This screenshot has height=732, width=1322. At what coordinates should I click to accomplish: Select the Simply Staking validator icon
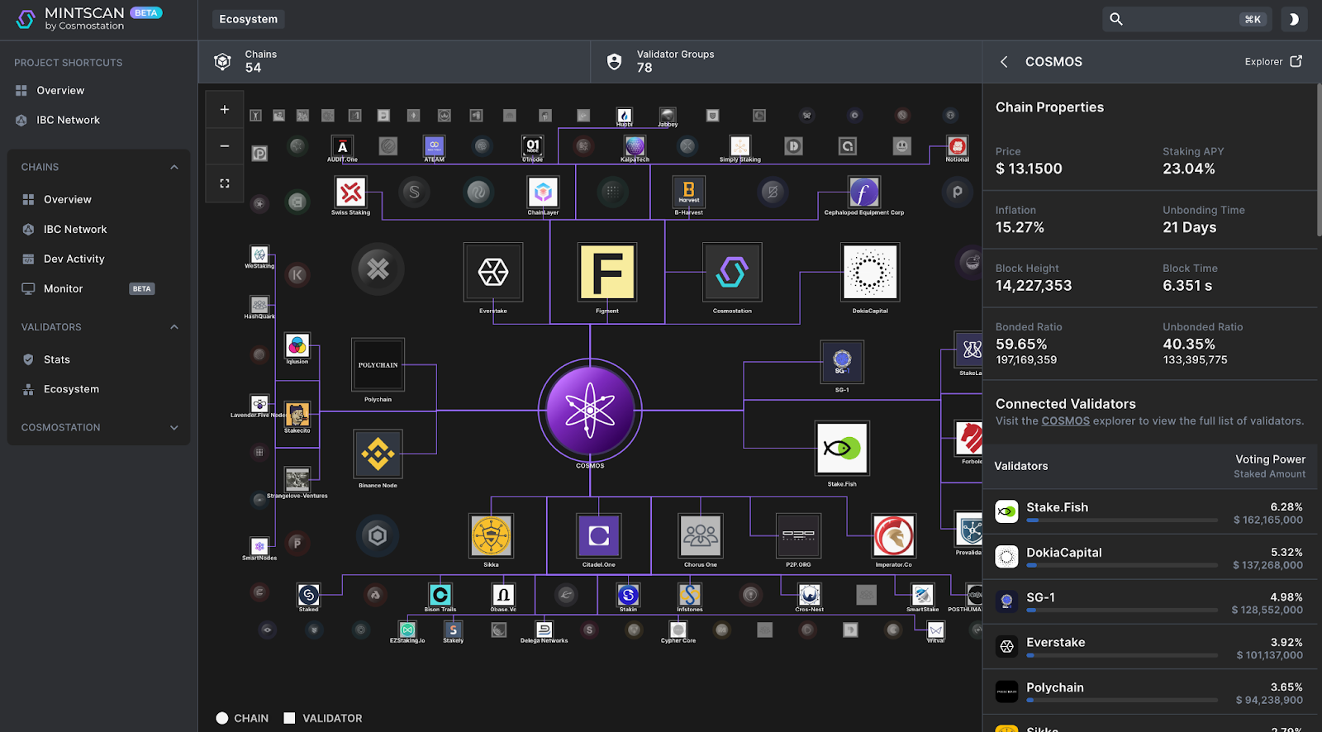(739, 146)
